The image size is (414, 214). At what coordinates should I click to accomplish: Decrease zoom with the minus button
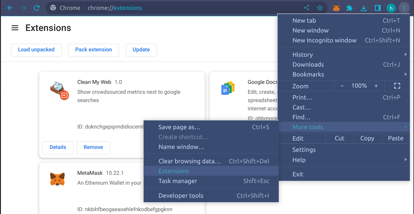coord(342,86)
